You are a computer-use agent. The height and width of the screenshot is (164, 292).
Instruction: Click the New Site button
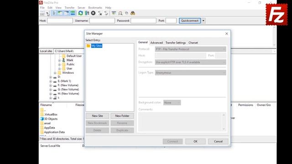coord(97,116)
